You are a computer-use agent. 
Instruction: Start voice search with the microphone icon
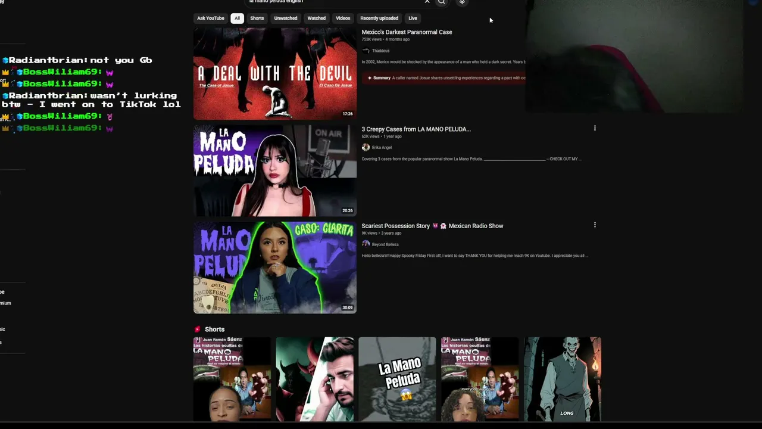pyautogui.click(x=462, y=2)
